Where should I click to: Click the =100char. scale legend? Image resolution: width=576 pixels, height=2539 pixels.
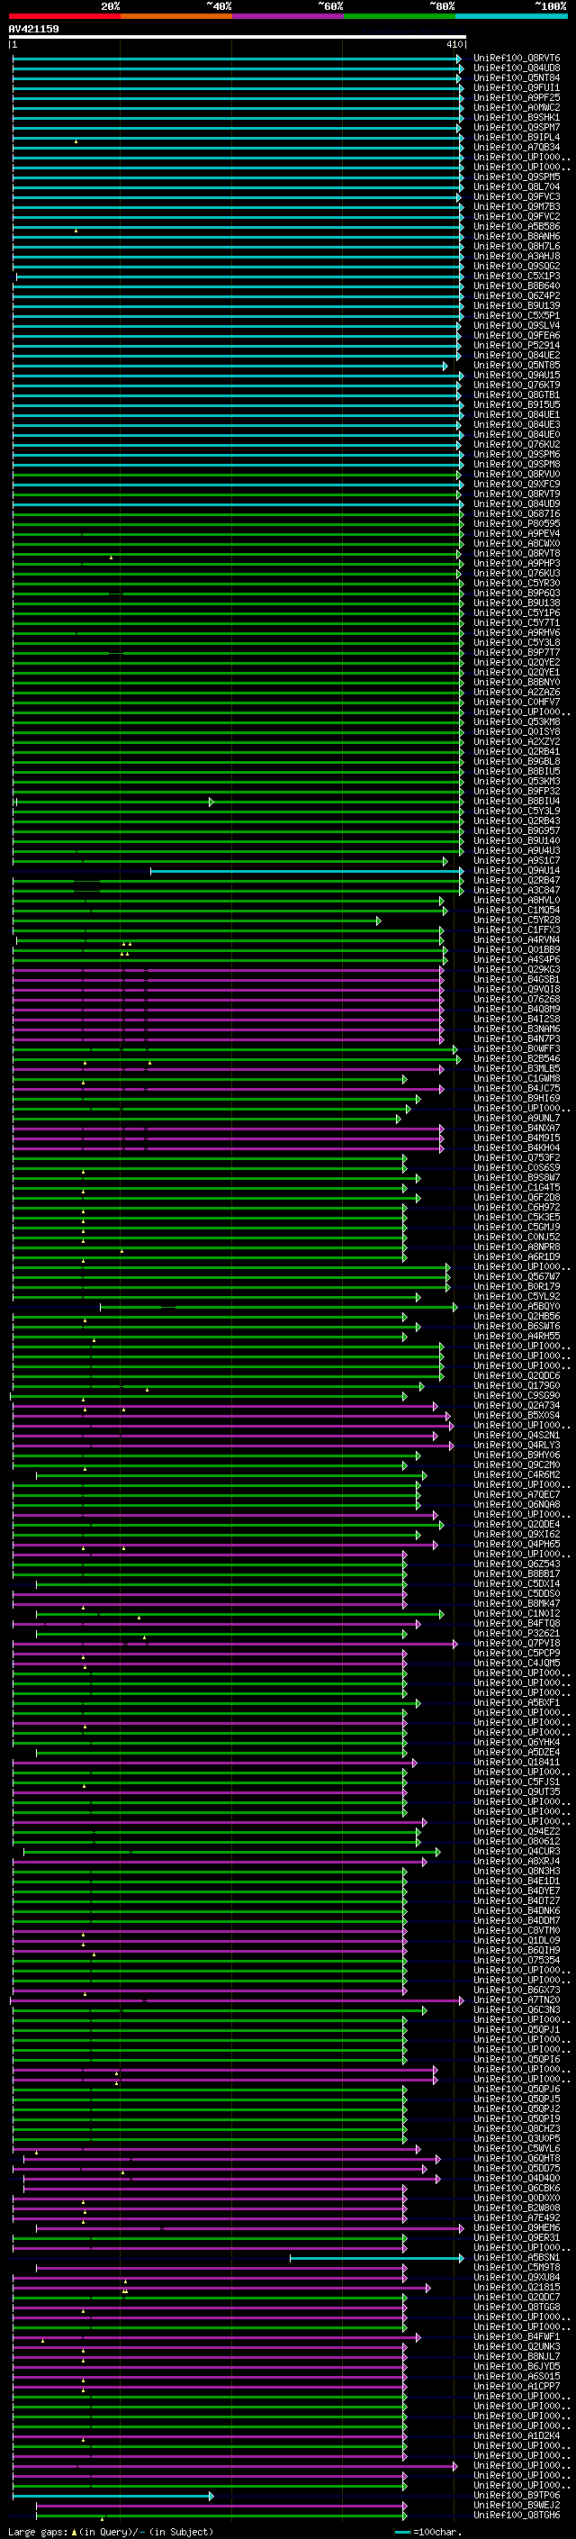point(428,2531)
